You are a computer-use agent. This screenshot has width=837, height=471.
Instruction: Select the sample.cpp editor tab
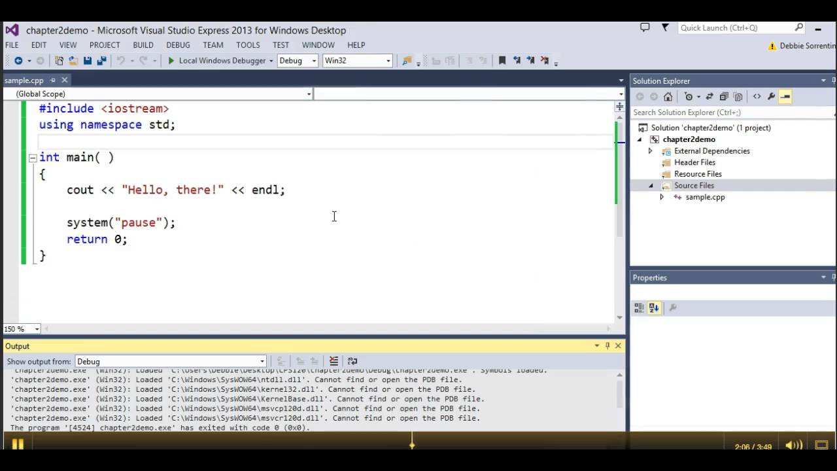tap(24, 80)
